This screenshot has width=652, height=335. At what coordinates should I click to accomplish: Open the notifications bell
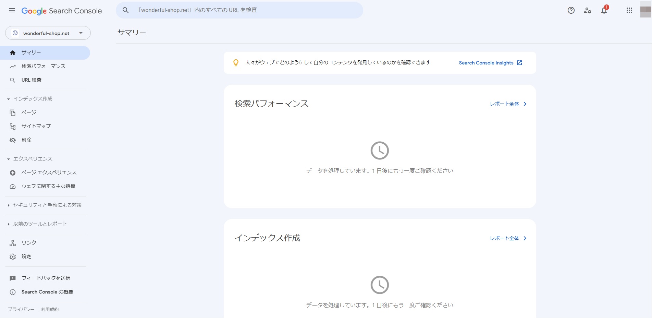(x=604, y=10)
